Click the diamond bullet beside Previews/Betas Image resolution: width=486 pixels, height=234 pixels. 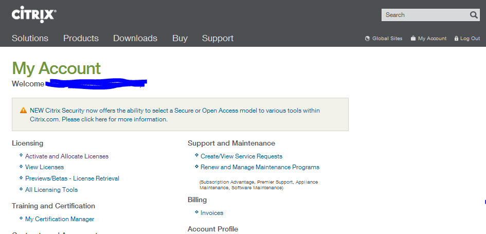pos(21,177)
